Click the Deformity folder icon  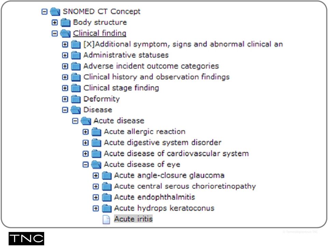pos(76,99)
